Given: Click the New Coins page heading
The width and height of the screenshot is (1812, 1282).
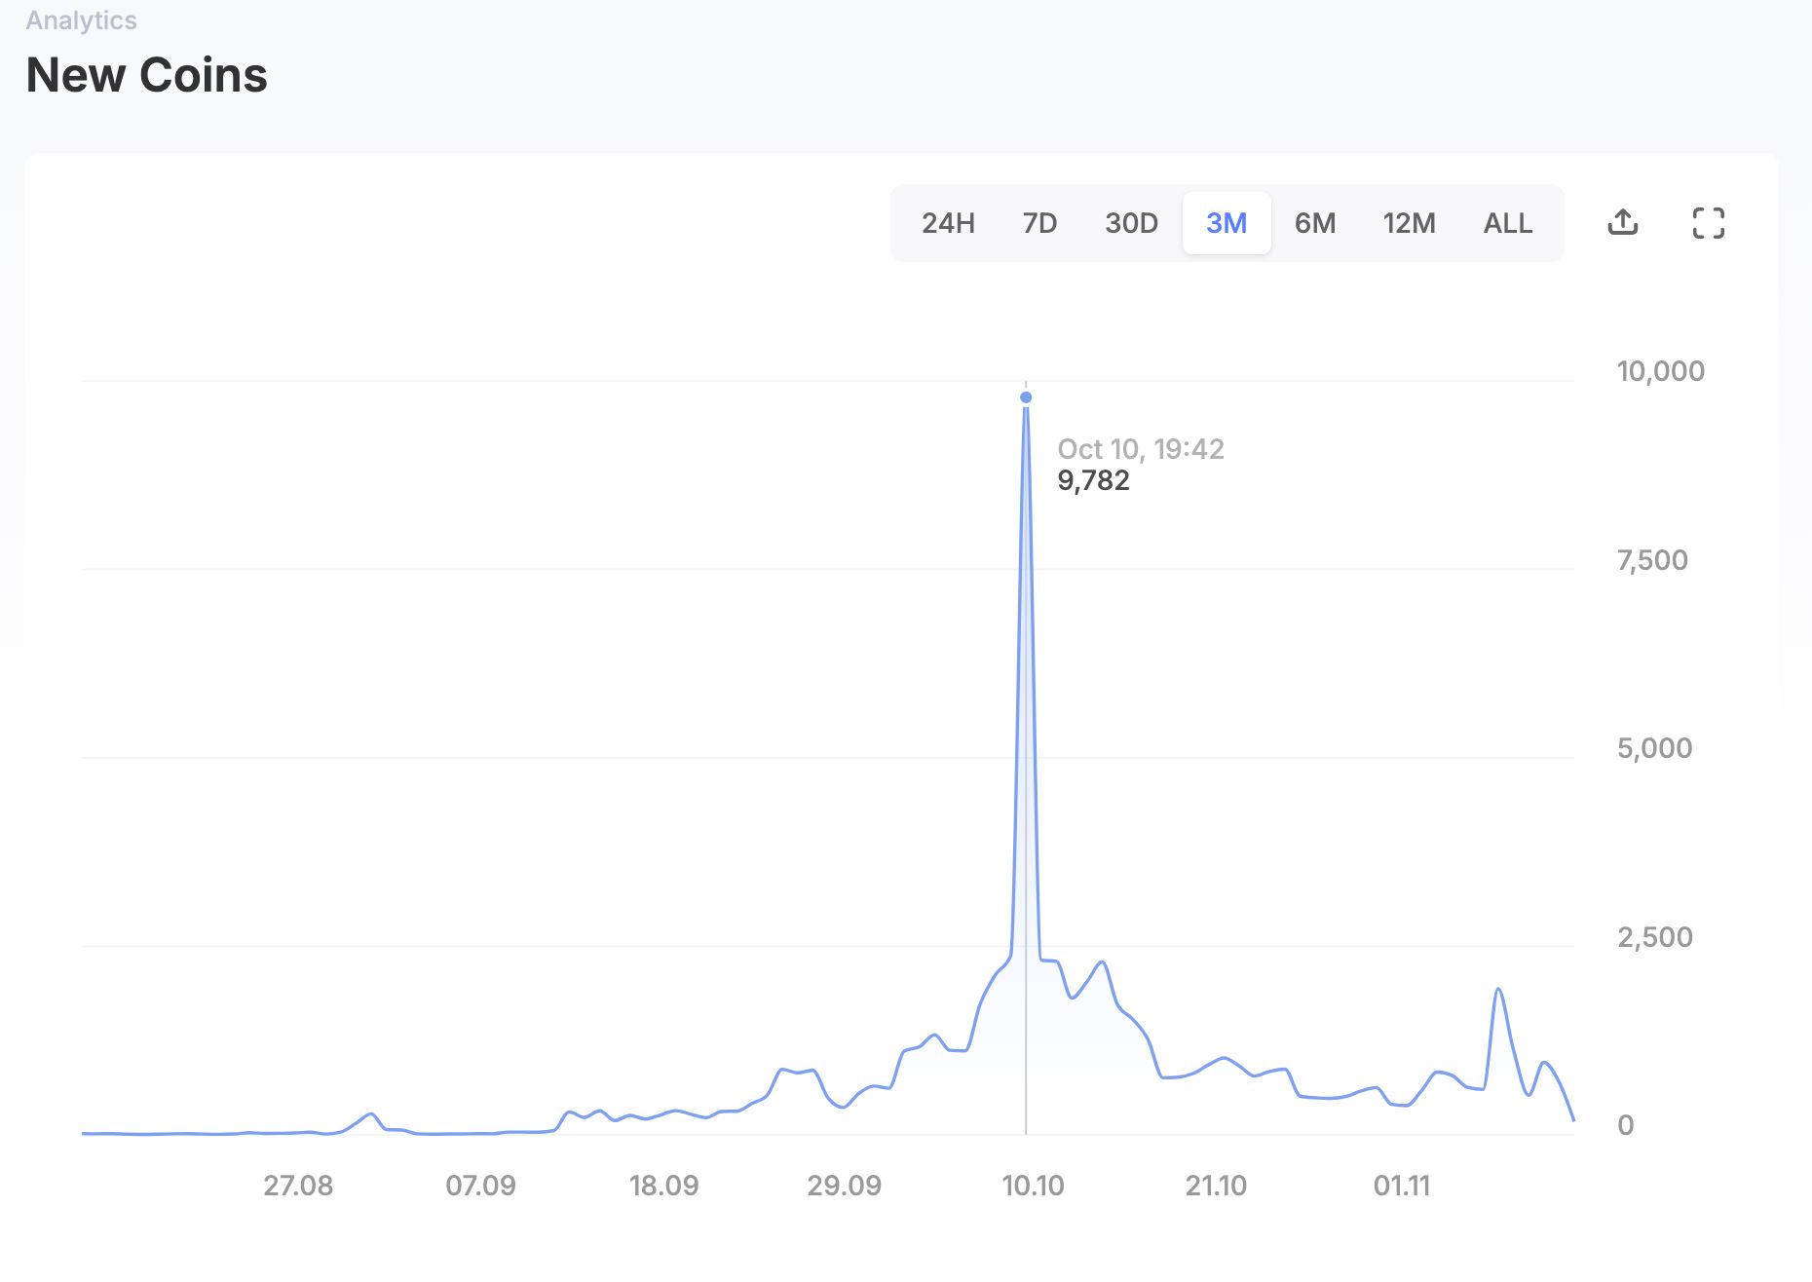Looking at the screenshot, I should click(147, 75).
